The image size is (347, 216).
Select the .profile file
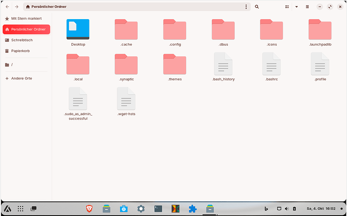click(x=320, y=64)
